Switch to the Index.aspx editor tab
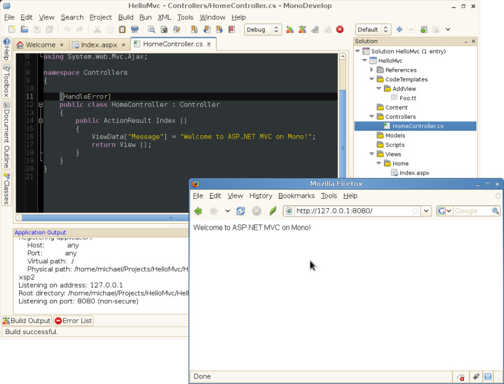Viewport: 504px width, 384px height. (98, 45)
